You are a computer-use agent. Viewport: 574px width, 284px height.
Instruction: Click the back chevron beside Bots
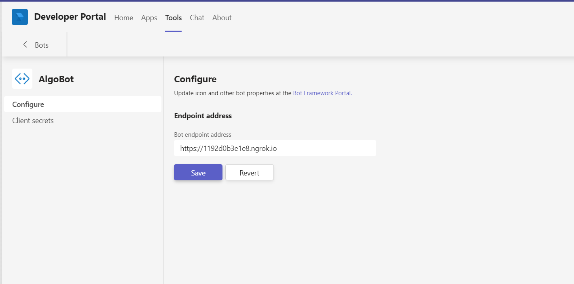(x=25, y=45)
